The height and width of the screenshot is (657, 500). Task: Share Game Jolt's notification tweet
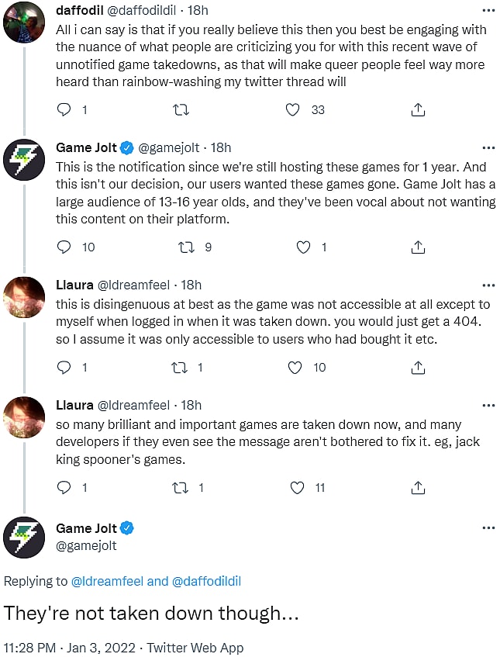click(x=418, y=247)
